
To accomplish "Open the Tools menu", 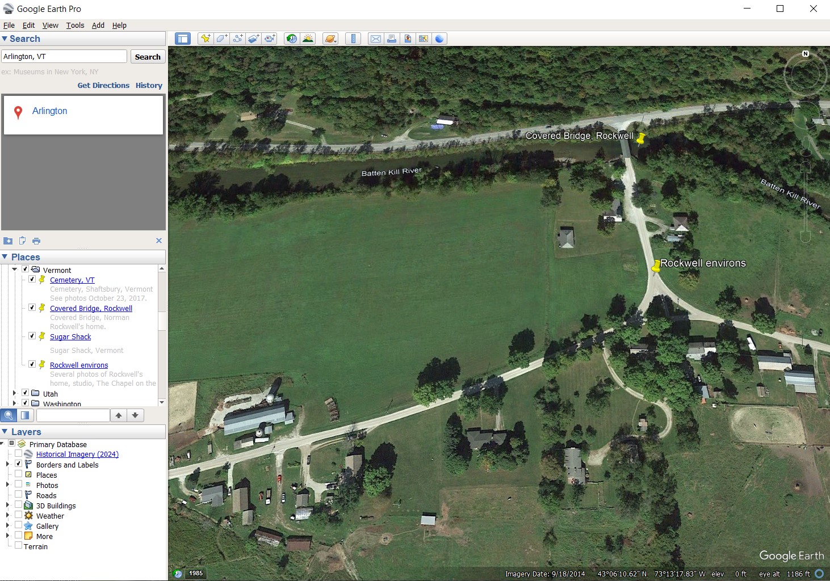I will pos(75,26).
